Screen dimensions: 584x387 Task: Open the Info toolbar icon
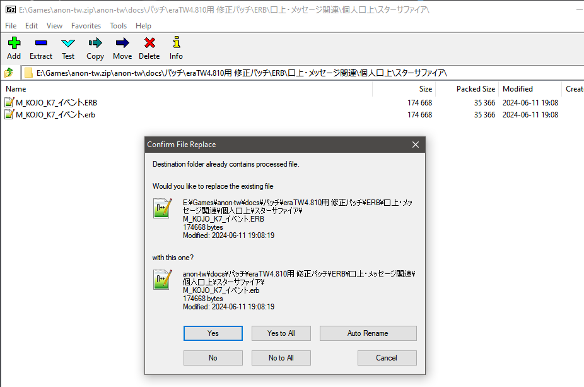[176, 48]
